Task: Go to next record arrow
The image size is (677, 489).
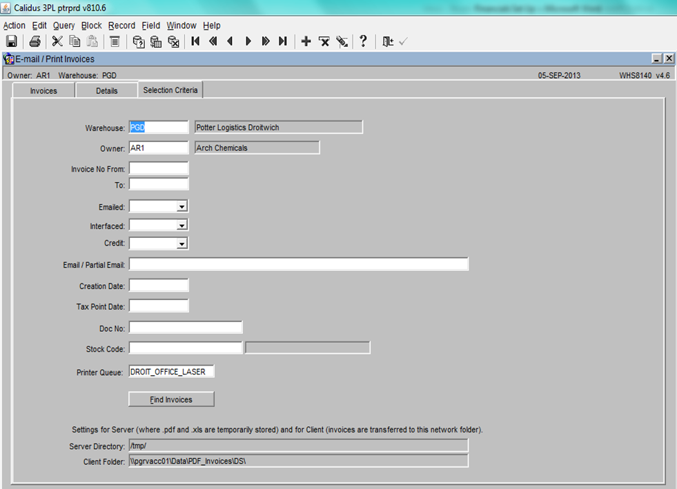Action: point(248,41)
